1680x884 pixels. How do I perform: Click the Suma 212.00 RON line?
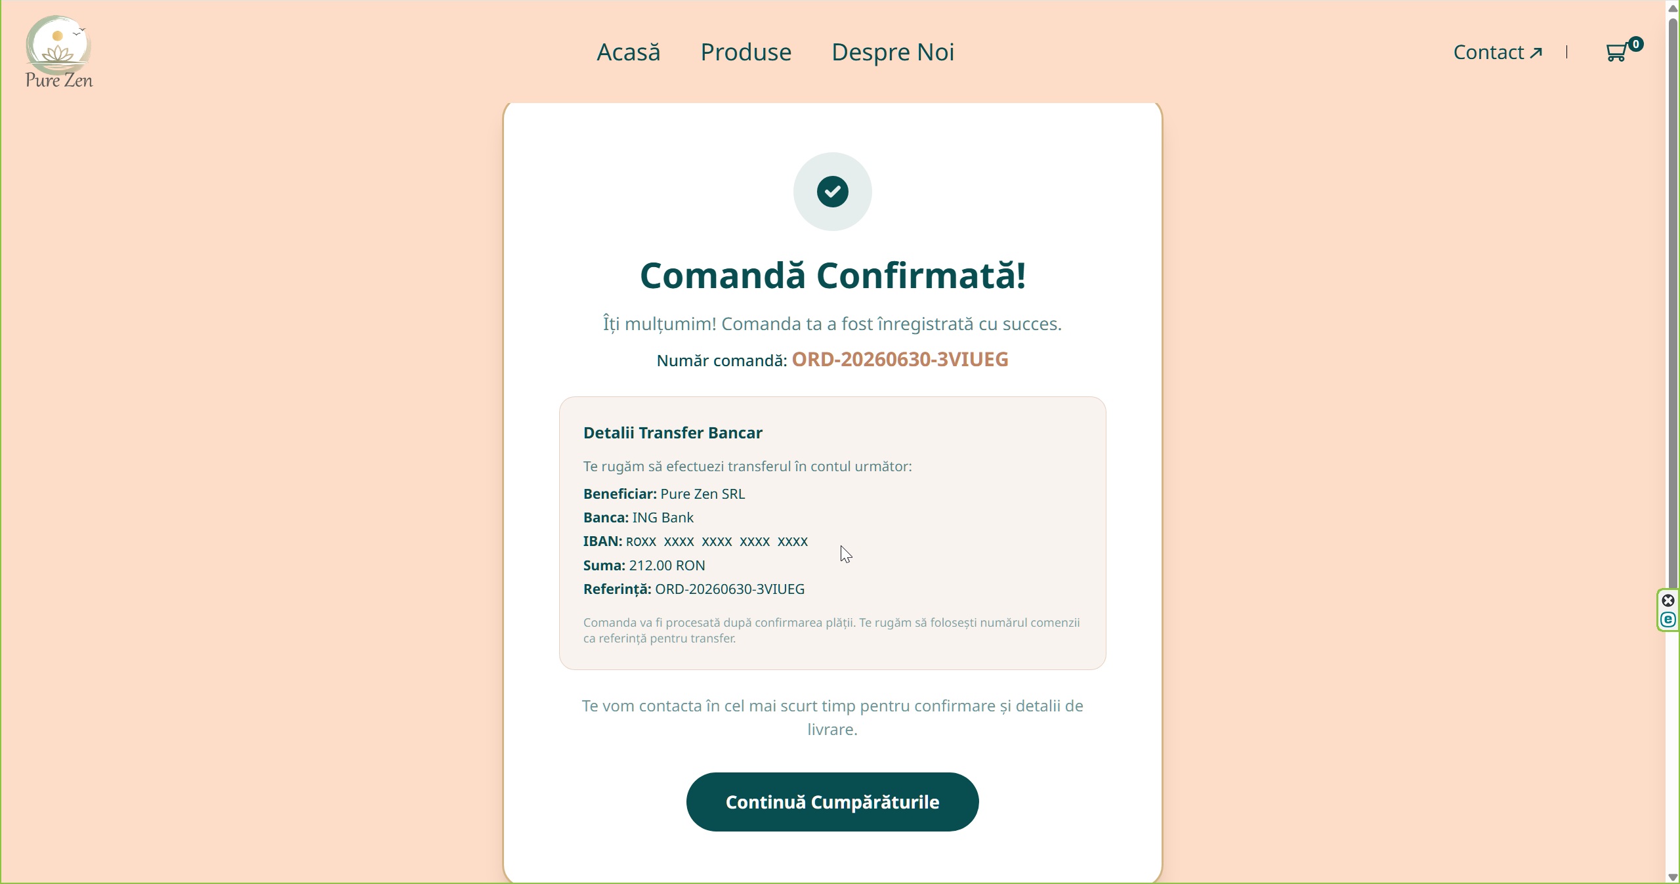644,565
